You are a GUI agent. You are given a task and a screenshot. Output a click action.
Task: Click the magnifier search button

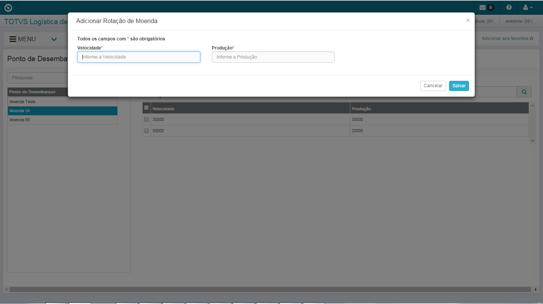524,92
